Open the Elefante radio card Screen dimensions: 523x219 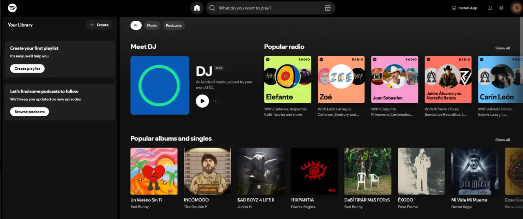pos(288,79)
